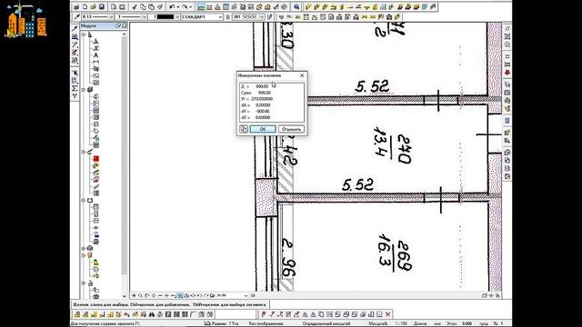The height and width of the screenshot is (327, 582).
Task: Collapse the first module group in the tree
Action: (x=84, y=35)
